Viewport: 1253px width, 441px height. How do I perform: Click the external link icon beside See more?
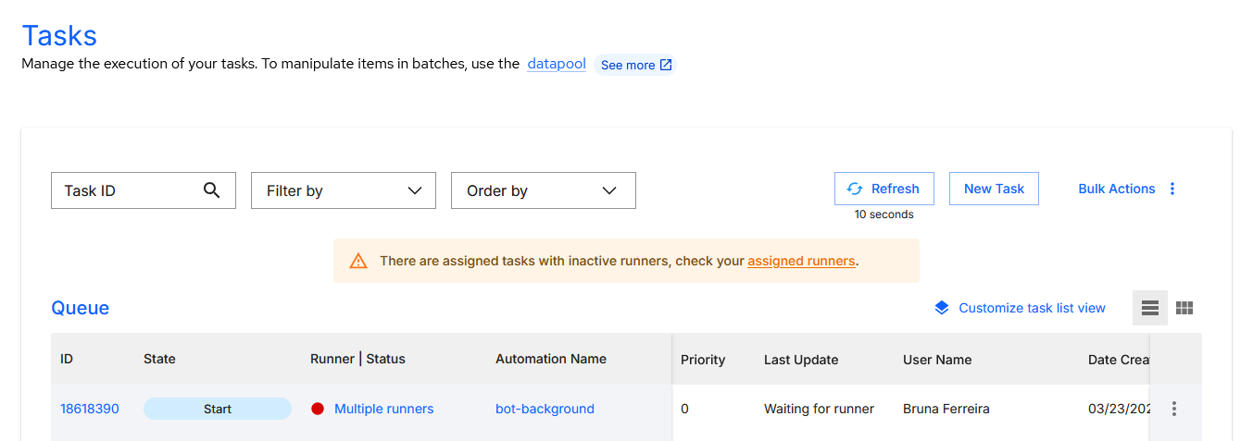[665, 66]
